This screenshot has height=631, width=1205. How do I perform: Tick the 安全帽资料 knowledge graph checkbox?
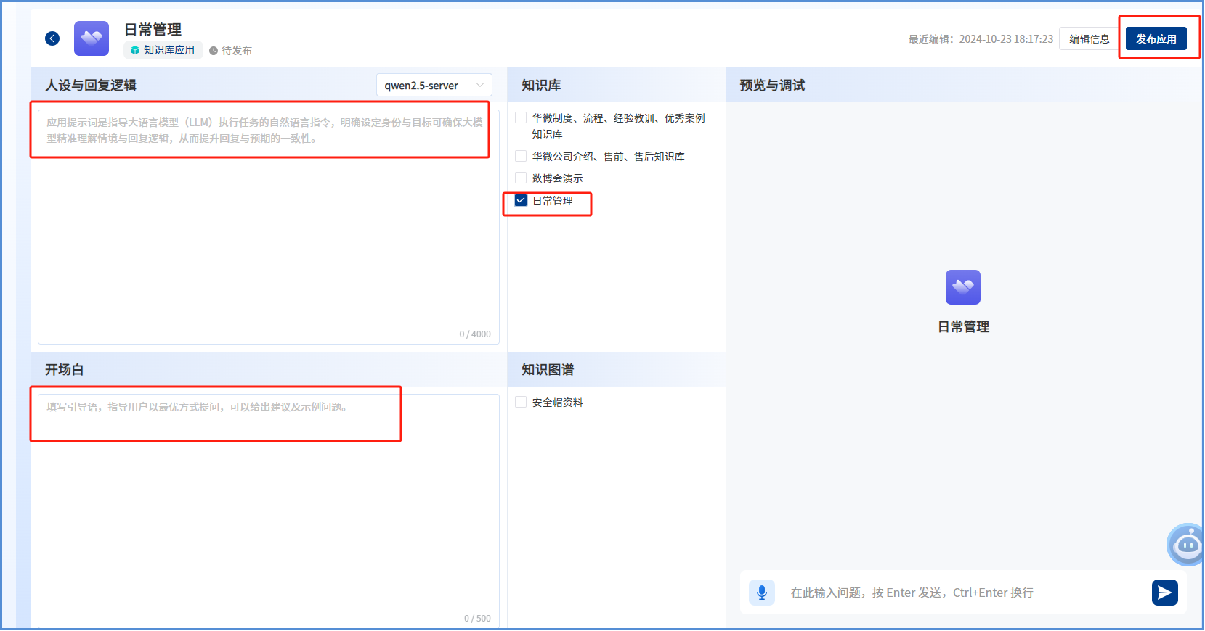click(521, 403)
